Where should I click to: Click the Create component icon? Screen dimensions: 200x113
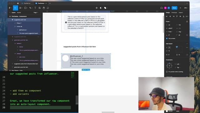(x=97, y=8)
